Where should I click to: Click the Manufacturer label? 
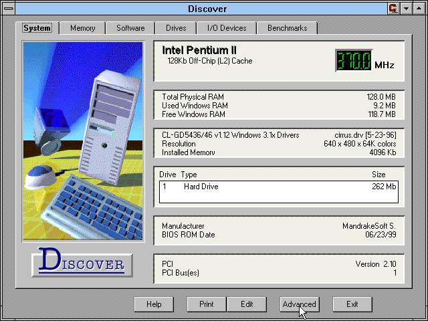(x=183, y=226)
